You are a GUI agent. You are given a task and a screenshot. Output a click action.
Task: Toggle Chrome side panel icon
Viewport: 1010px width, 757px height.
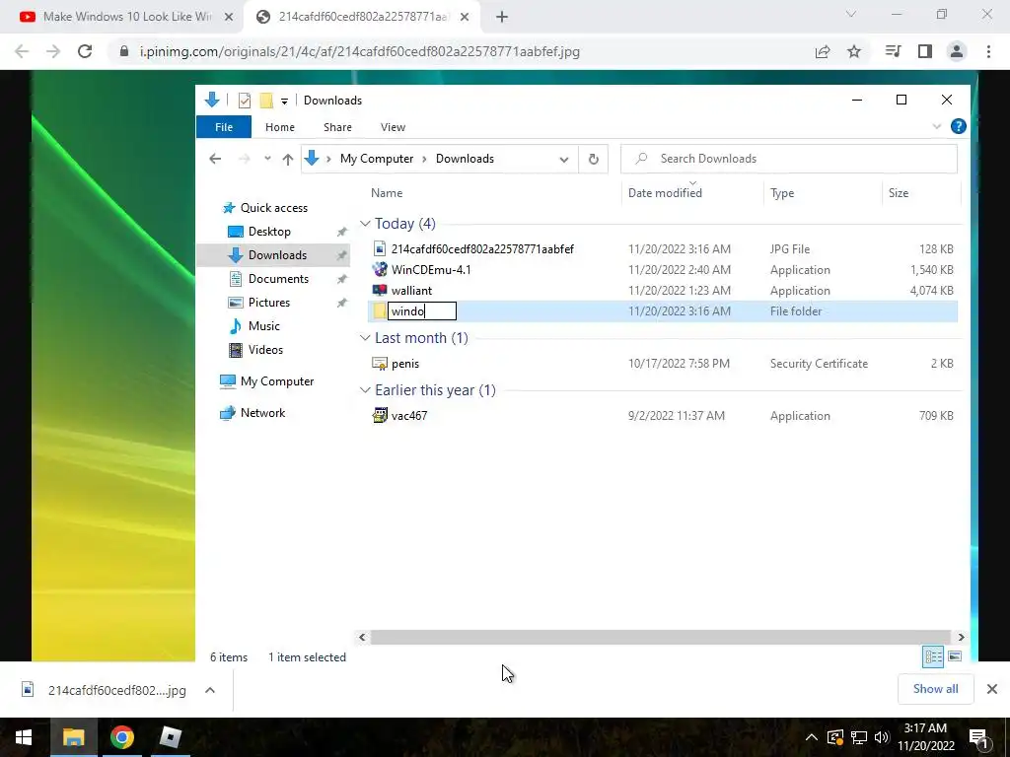click(925, 51)
